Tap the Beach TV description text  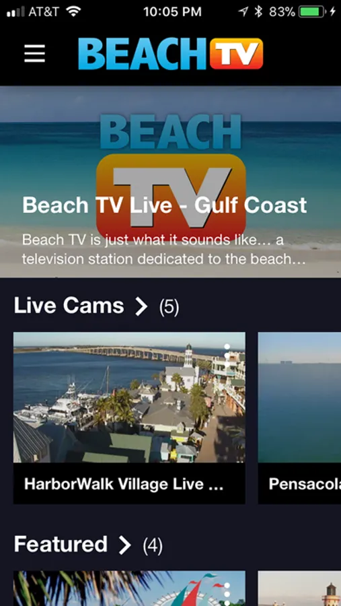tap(163, 249)
